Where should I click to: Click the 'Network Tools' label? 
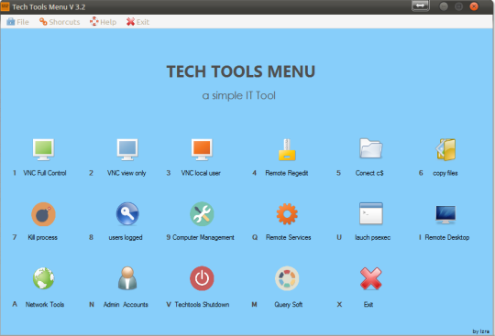45,305
